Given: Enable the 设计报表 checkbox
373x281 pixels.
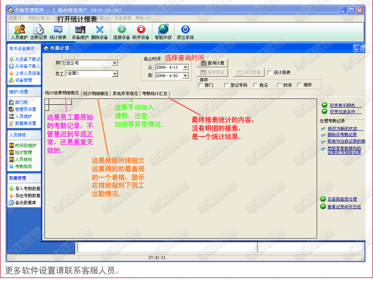Looking at the screenshot, I should [270, 72].
